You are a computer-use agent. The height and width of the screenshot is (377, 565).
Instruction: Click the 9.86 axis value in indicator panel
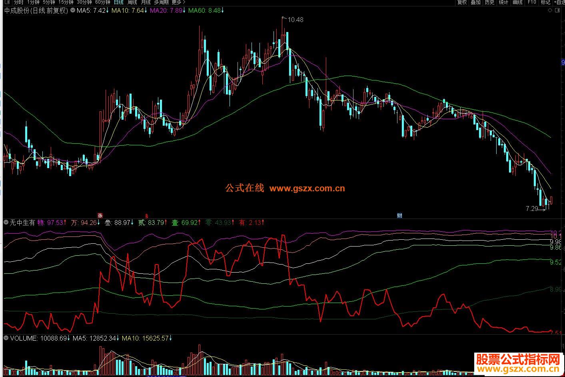pyautogui.click(x=555, y=248)
